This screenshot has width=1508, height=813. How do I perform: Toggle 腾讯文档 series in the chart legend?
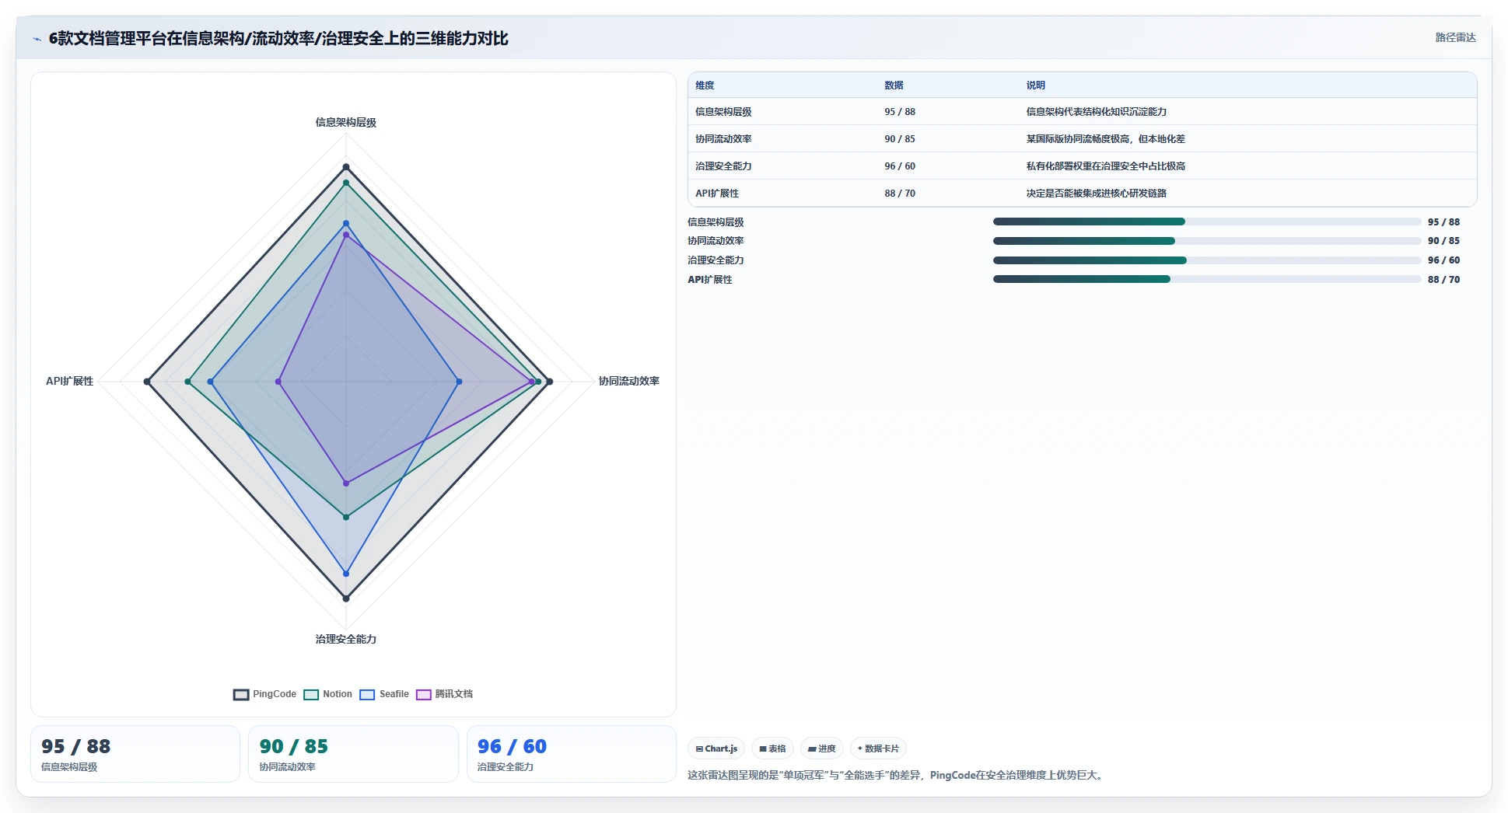pyautogui.click(x=444, y=694)
